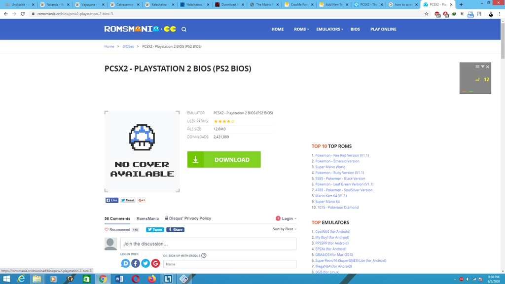Viewport: 505px width, 284px height.
Task: Open Firefox from the taskbar
Action: 152,279
